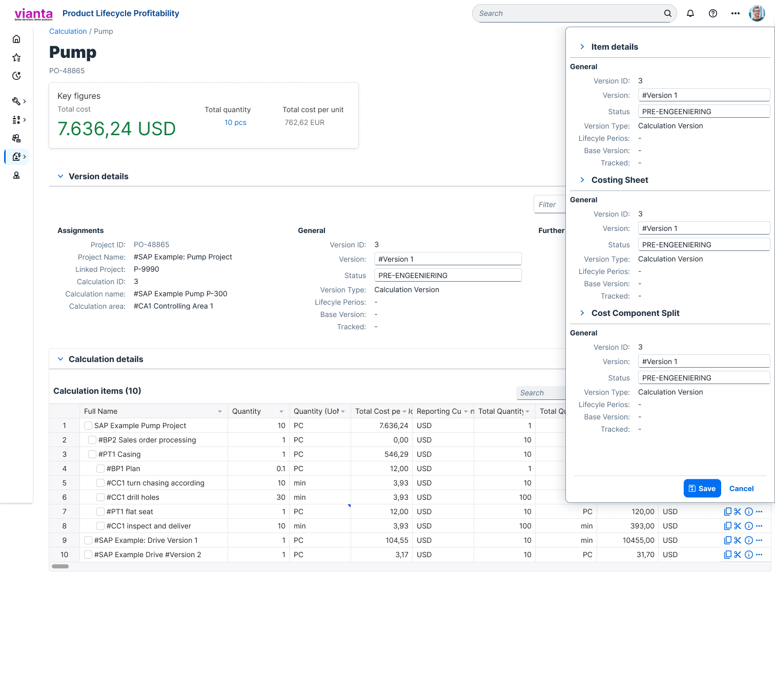This screenshot has height=678, width=775.
Task: Expand the Costing Sheet section
Action: pyautogui.click(x=582, y=180)
